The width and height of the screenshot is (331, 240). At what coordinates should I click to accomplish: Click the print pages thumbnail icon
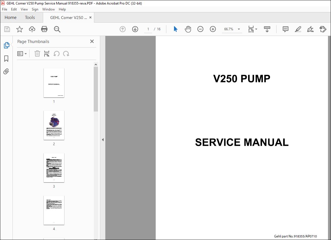point(47,53)
